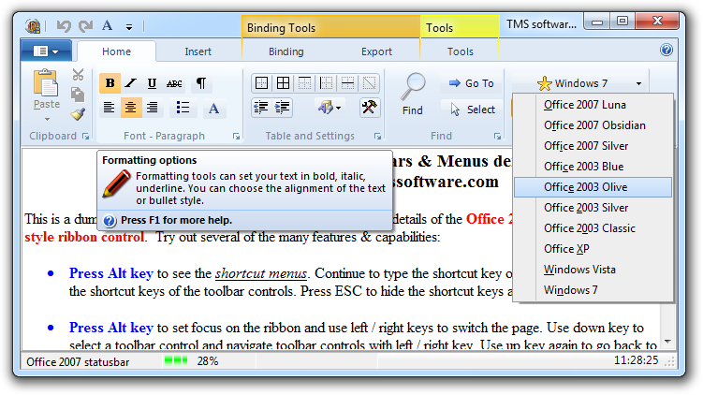
Task: Click the Select button in Find group
Action: click(472, 110)
